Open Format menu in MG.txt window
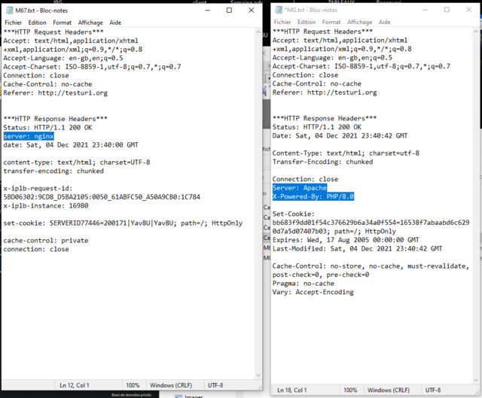Viewport: 482px width, 398px height. (x=331, y=22)
